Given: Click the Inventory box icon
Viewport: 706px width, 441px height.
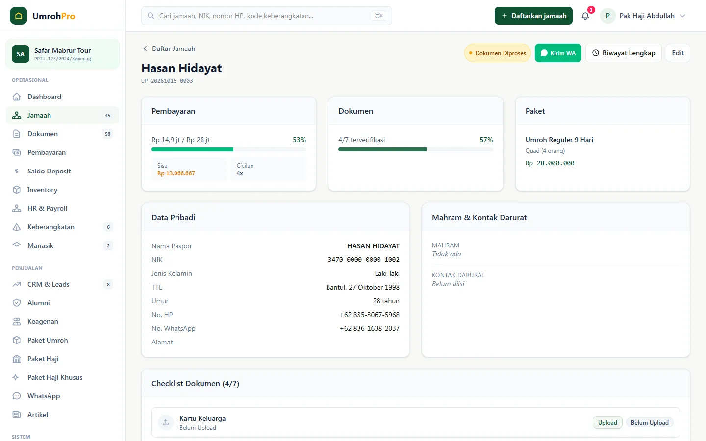Looking at the screenshot, I should 17,190.
